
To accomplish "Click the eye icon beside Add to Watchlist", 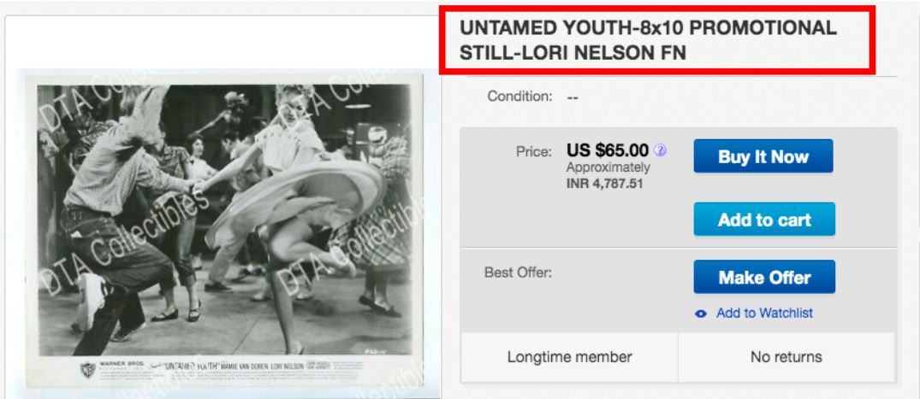I will tap(701, 314).
